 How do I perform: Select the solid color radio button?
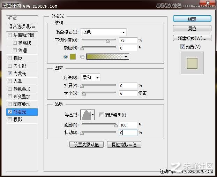[x=66, y=57]
